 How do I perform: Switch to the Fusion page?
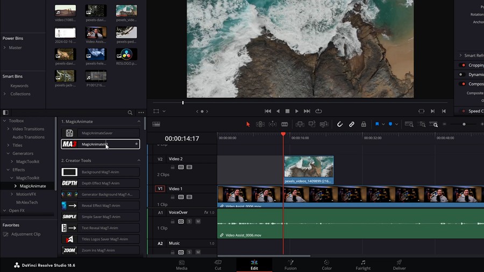pos(290,265)
